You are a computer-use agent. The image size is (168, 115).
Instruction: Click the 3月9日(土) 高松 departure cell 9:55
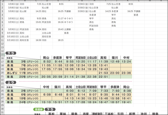point(36,19)
